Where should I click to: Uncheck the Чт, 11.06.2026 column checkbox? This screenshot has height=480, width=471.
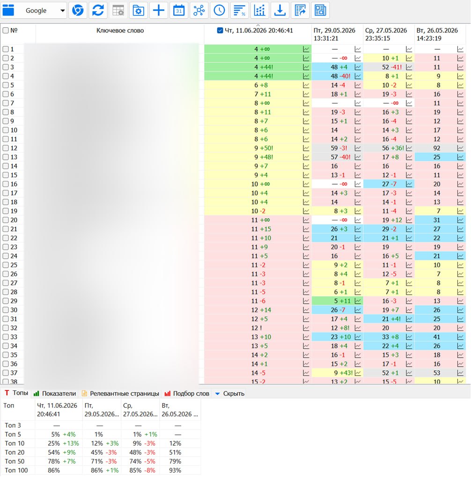220,30
